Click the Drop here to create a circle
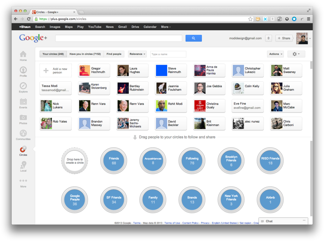Screen dimensions: 324x241 coord(75,161)
